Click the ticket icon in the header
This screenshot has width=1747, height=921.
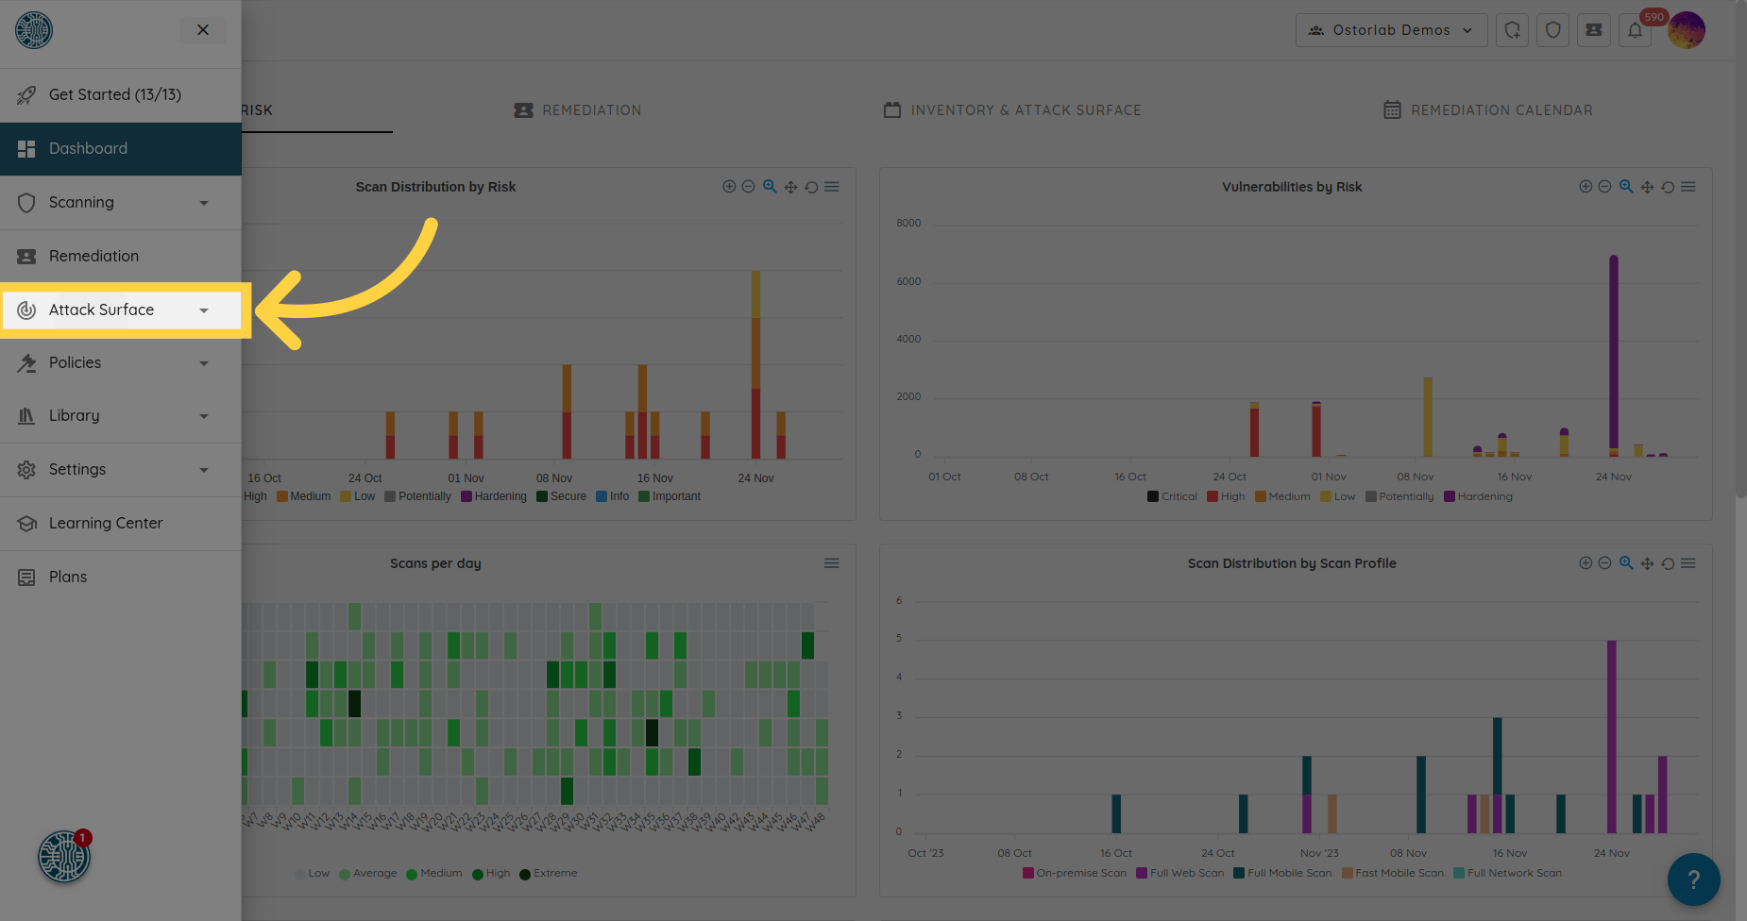click(x=1594, y=30)
